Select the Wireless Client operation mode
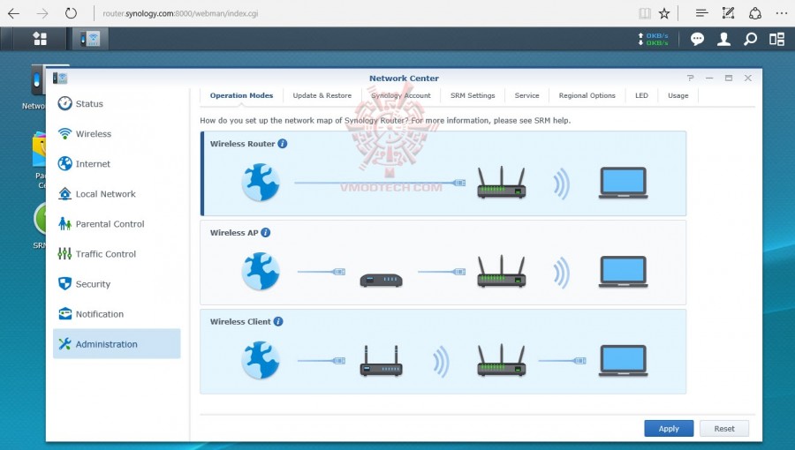Image resolution: width=795 pixels, height=450 pixels. [x=443, y=351]
